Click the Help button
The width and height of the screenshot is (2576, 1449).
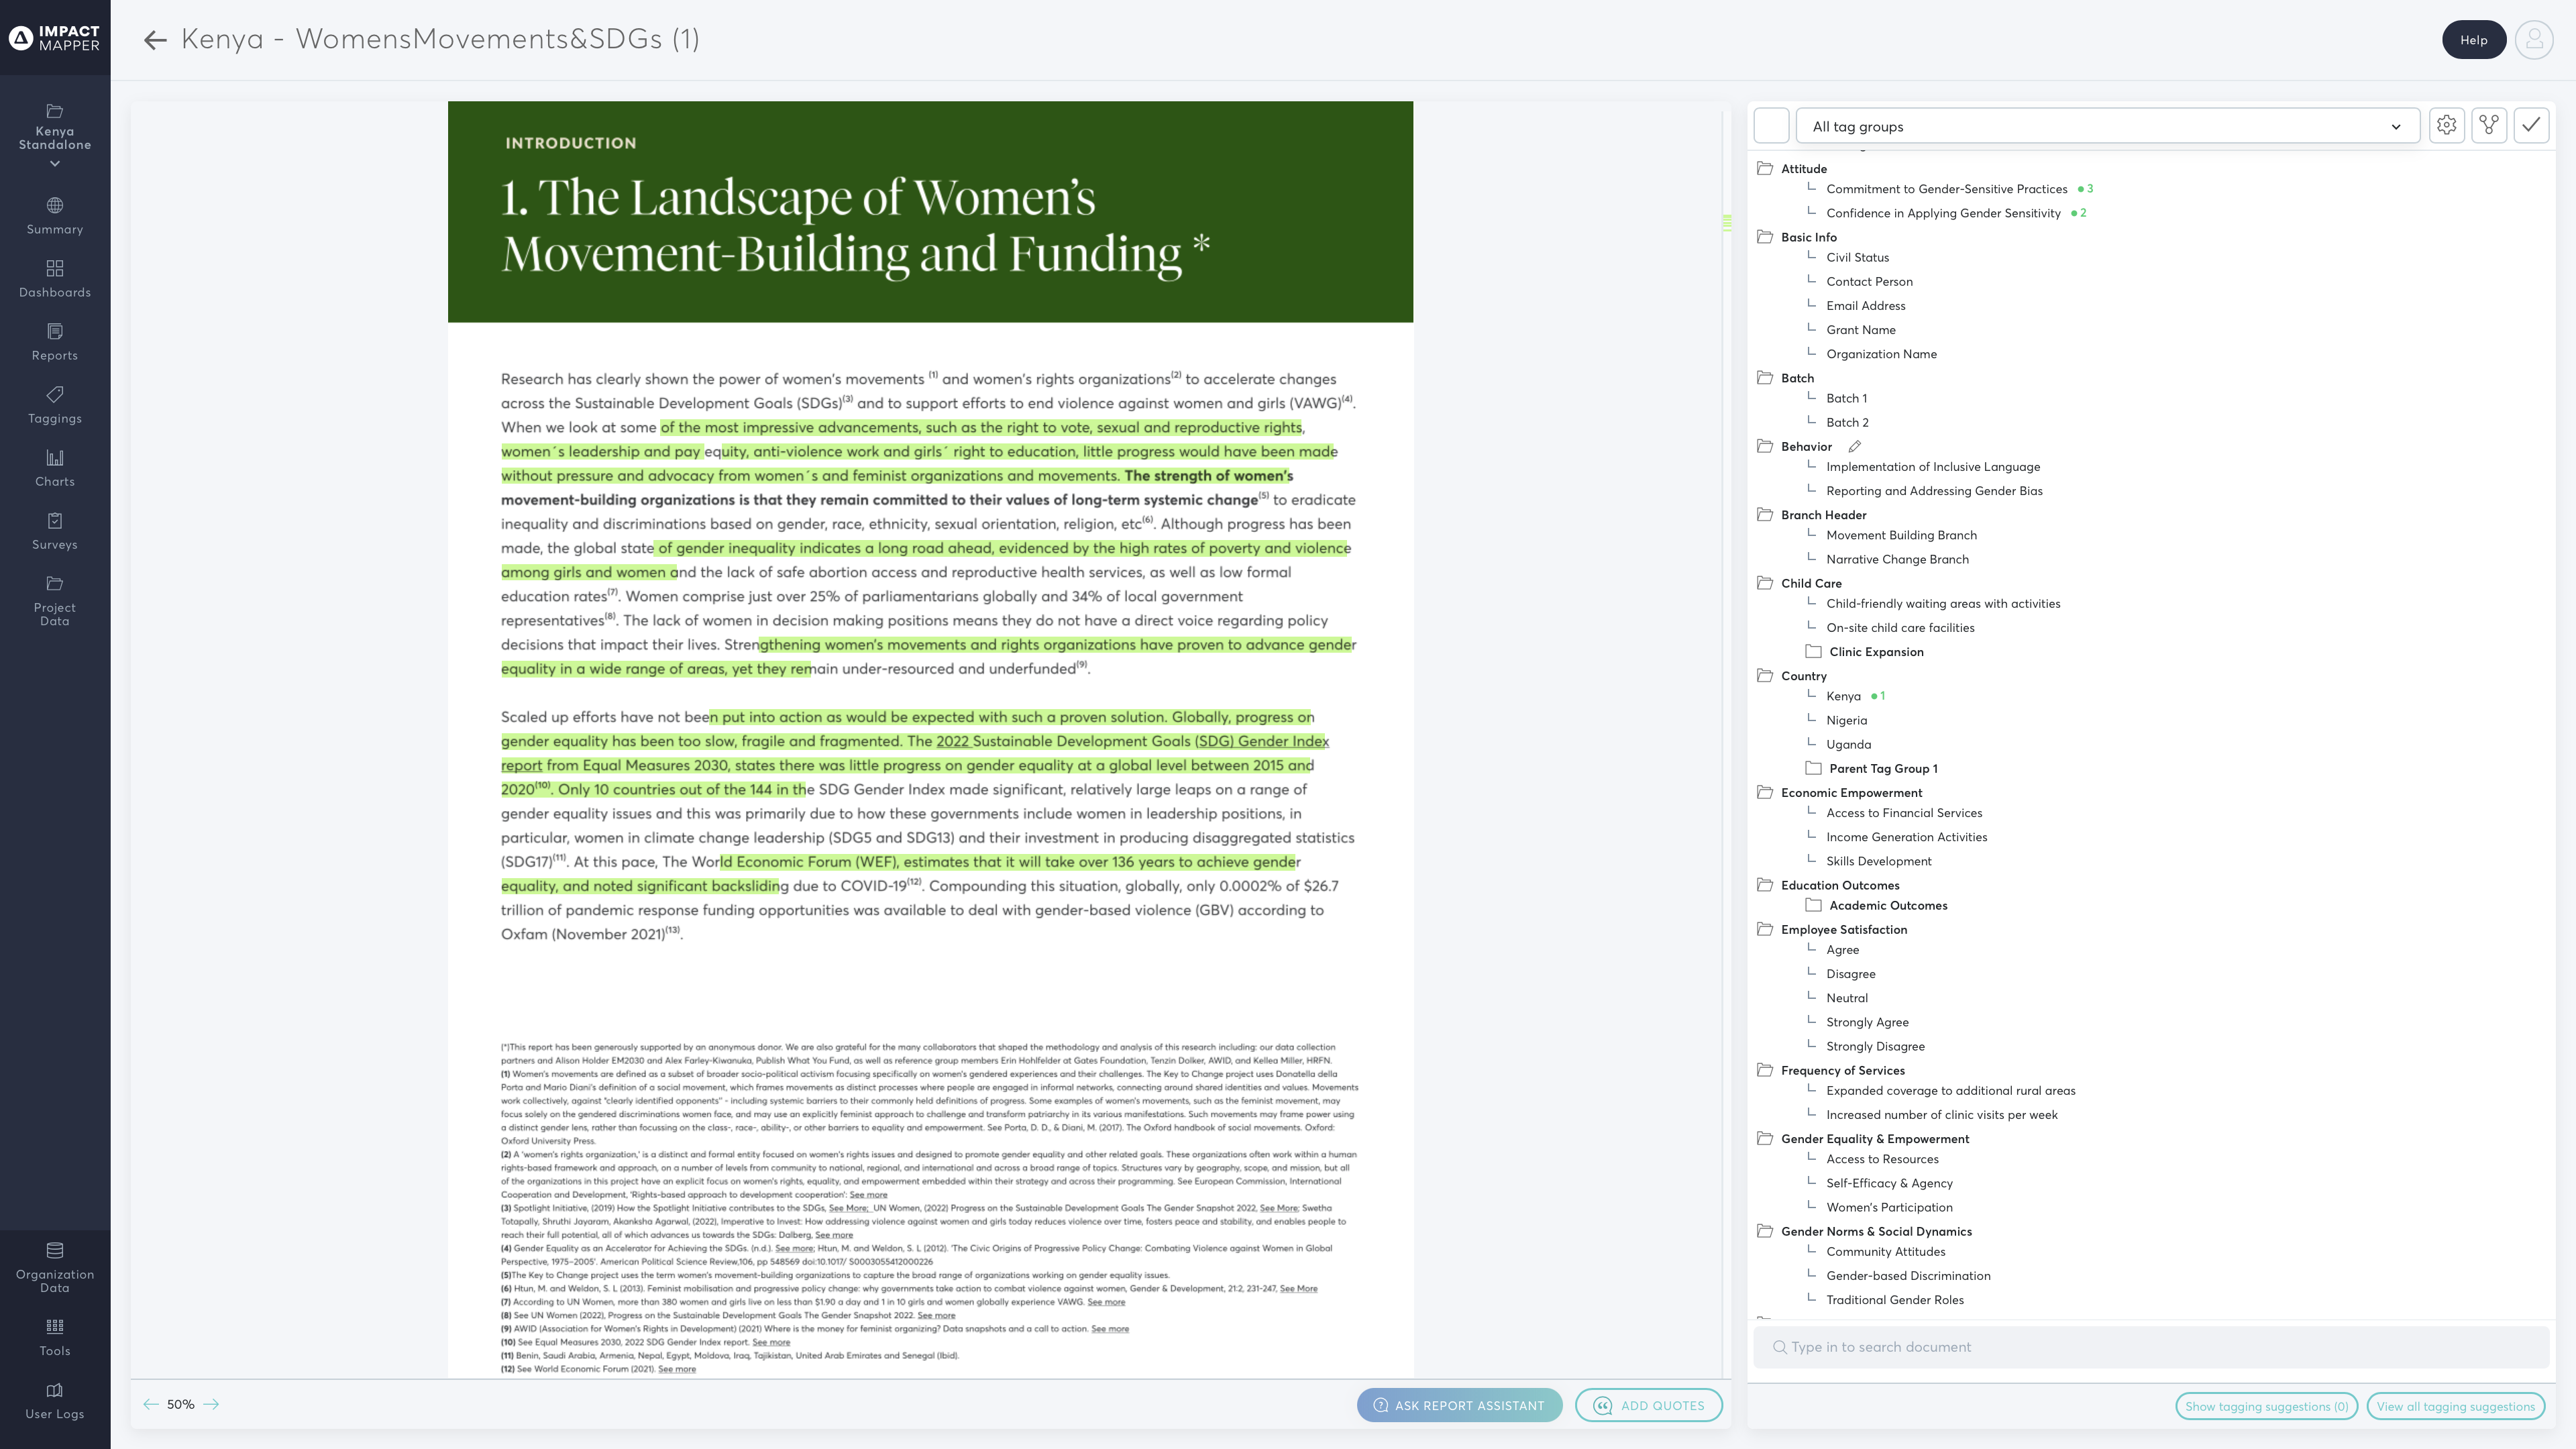click(2473, 40)
